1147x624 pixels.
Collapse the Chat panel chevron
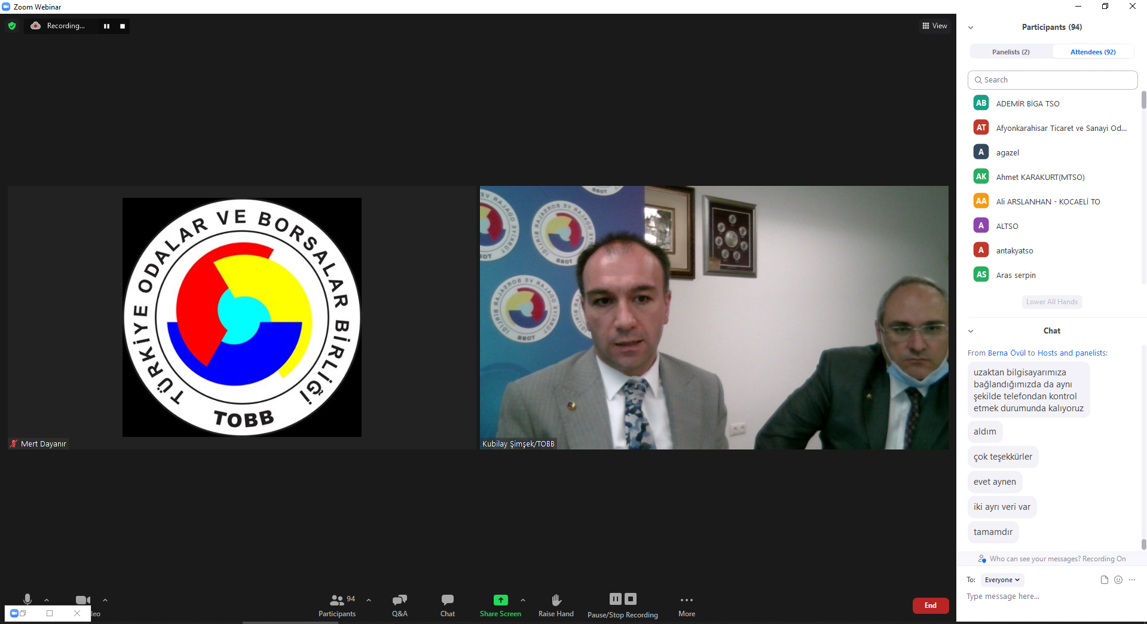tap(971, 331)
